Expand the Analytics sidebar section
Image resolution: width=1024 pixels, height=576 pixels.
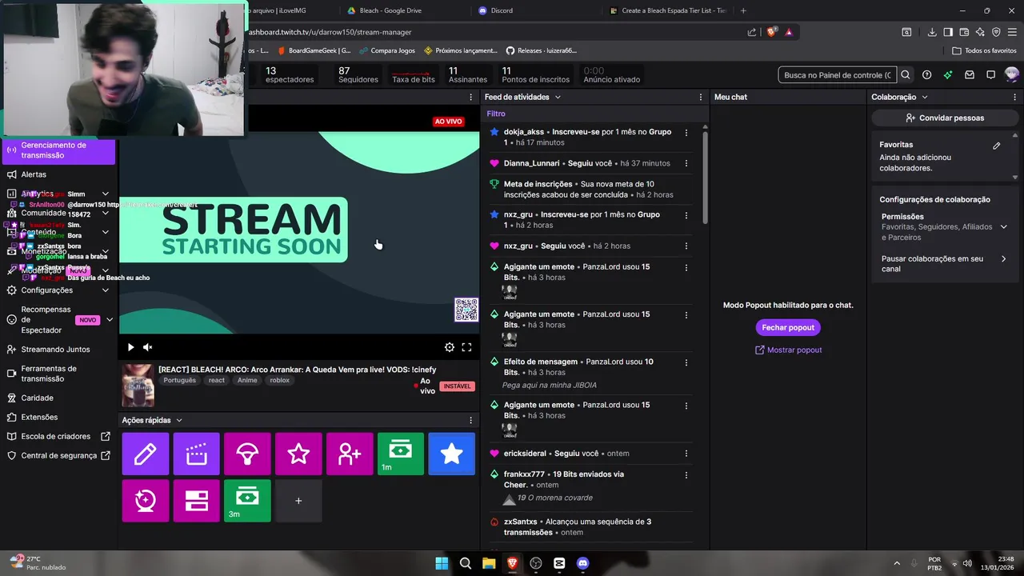coord(105,194)
